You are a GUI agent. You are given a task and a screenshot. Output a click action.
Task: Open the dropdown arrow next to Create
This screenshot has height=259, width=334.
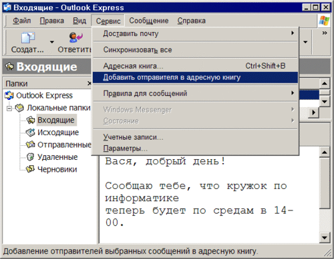[52, 42]
